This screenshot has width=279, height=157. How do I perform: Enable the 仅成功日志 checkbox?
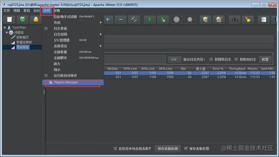click(236, 60)
